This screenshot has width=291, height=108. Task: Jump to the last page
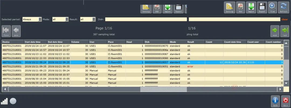point(285,31)
